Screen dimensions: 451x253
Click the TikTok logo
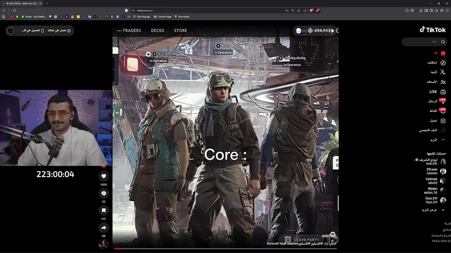(x=433, y=30)
